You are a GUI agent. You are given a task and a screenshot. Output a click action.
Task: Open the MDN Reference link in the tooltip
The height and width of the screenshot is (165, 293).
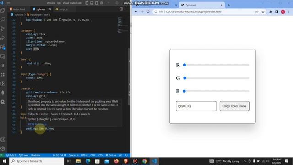pos(37,124)
